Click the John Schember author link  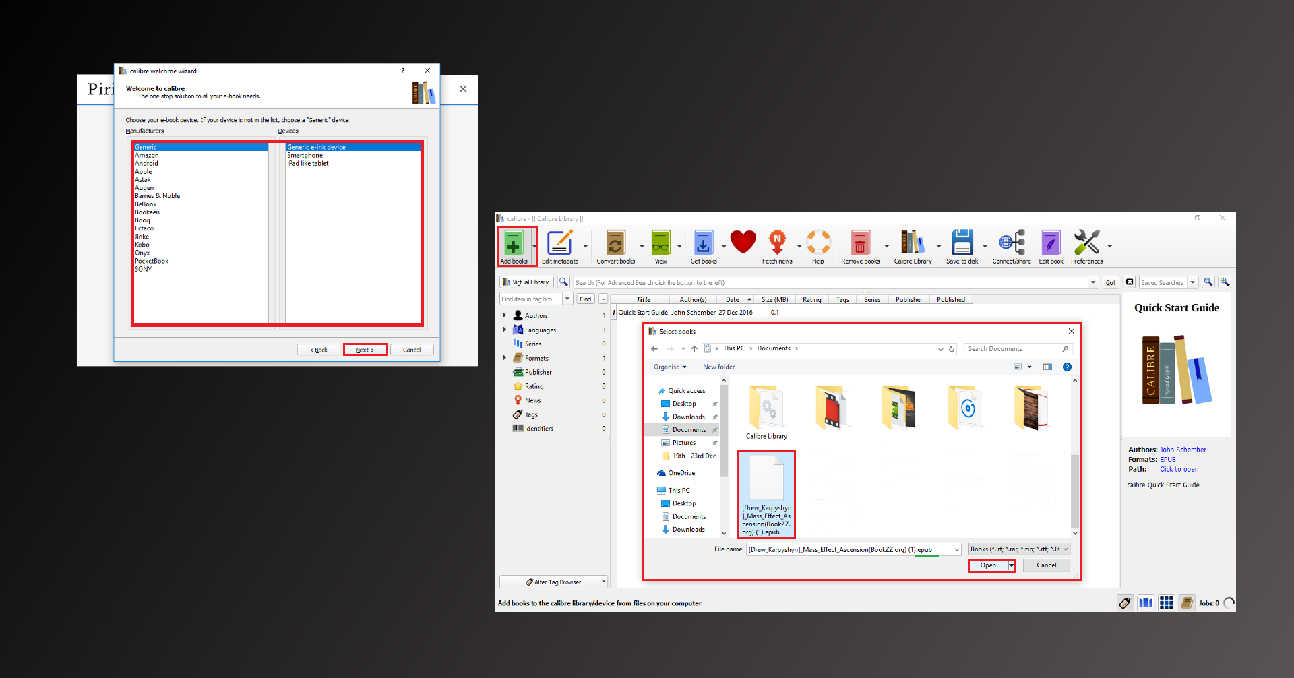click(1183, 450)
